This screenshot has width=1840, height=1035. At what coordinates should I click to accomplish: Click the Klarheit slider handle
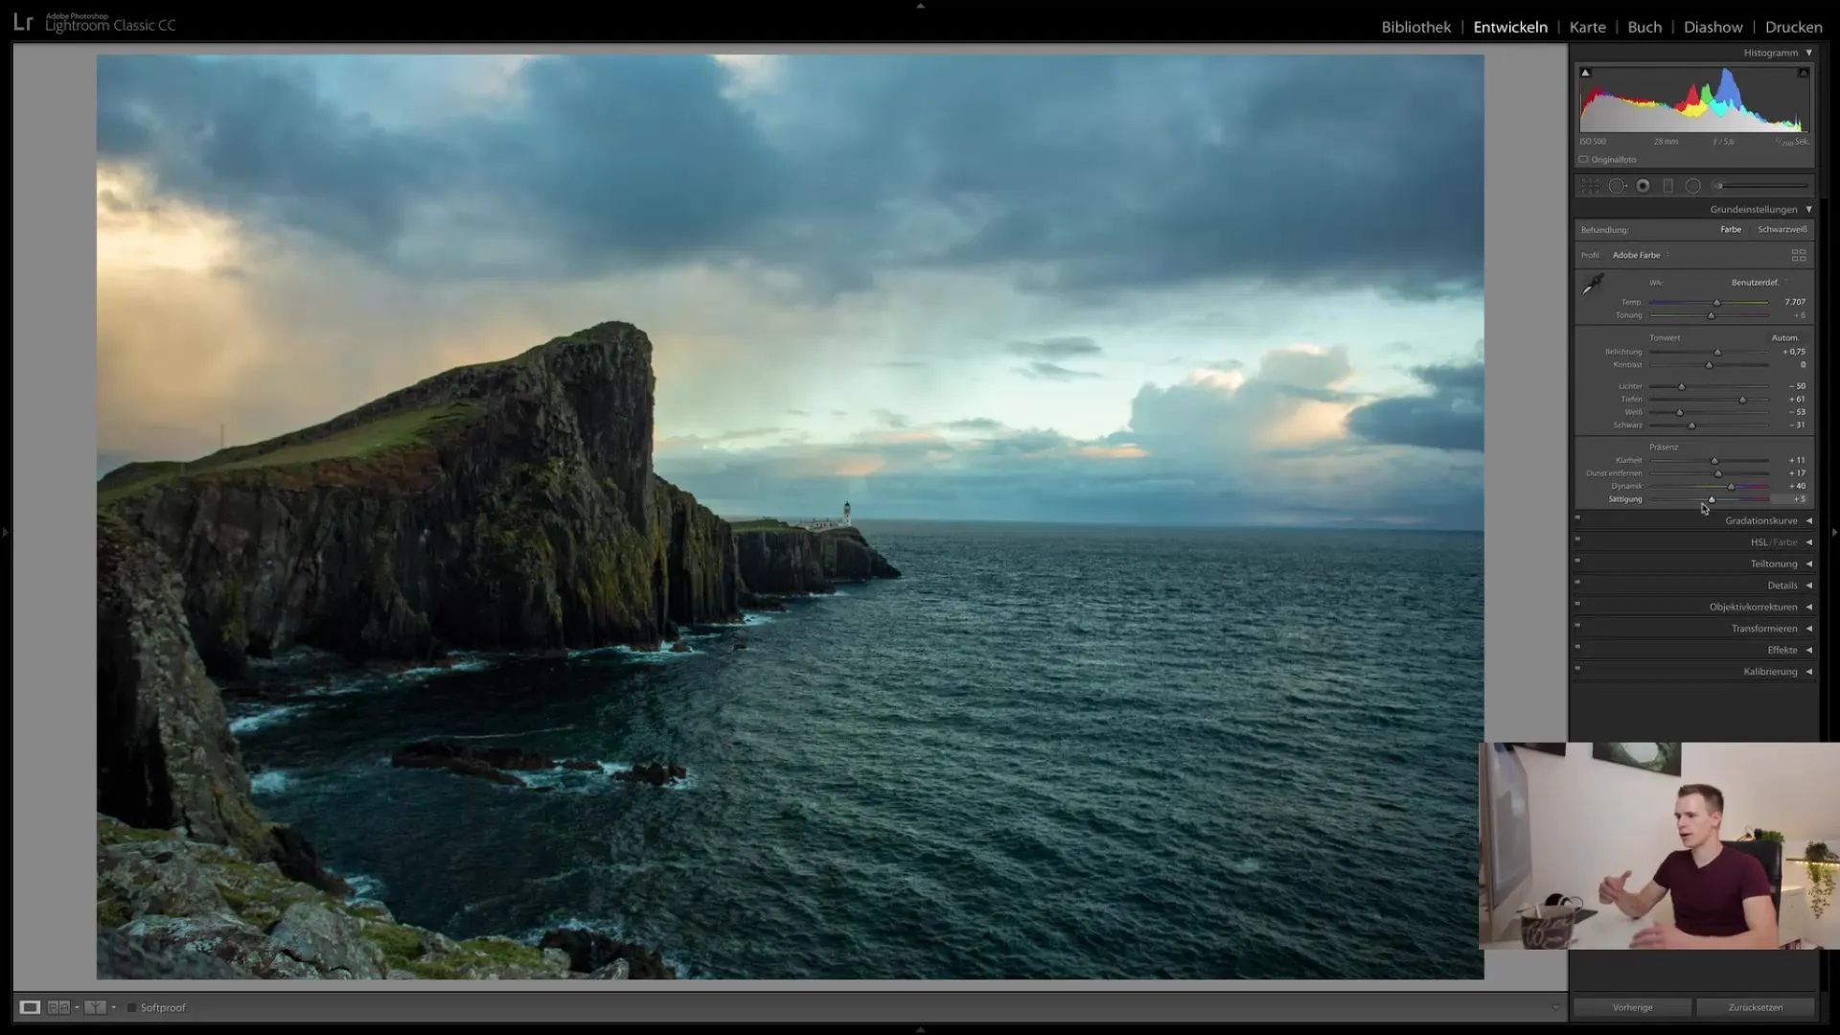pyautogui.click(x=1714, y=461)
